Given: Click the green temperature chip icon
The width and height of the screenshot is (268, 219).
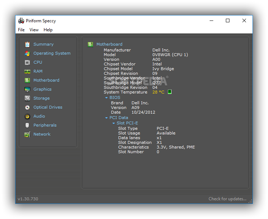Looking at the screenshot, I should point(170,92).
